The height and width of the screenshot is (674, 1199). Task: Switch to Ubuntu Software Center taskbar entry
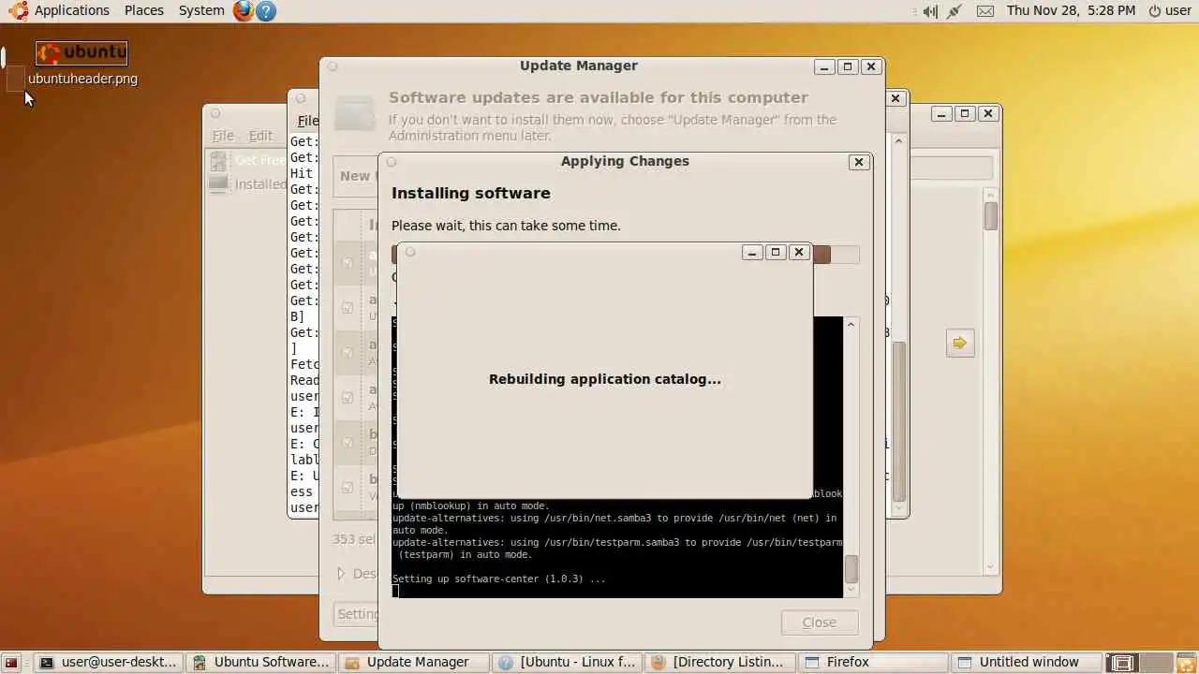pyautogui.click(x=260, y=662)
